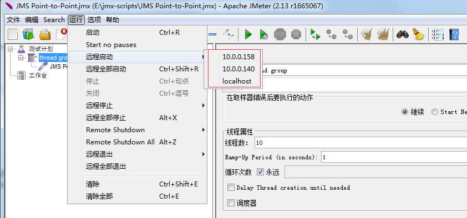Click Remote shutdown all toolbar icon
Viewport: 467px width, 218px height.
point(347,34)
